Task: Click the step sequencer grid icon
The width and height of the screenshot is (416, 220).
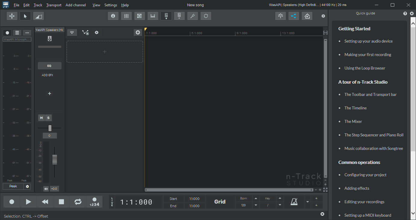Action: click(140, 16)
